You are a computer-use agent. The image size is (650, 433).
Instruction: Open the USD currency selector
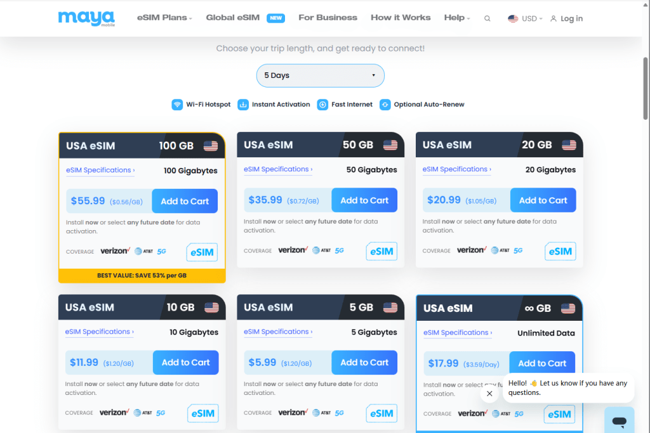(525, 18)
